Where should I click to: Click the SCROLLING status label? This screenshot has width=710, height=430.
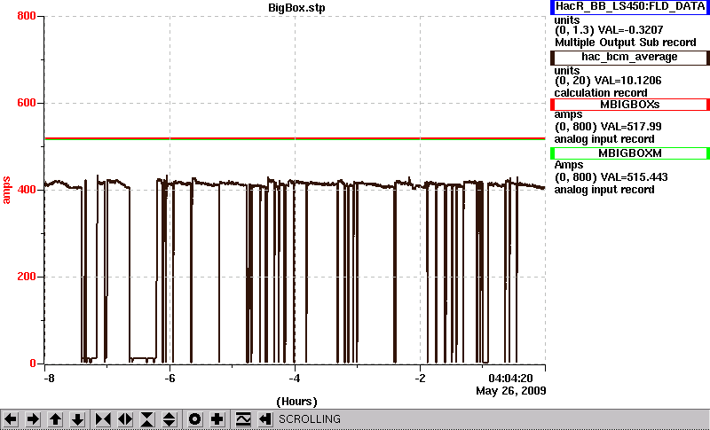[x=310, y=419]
